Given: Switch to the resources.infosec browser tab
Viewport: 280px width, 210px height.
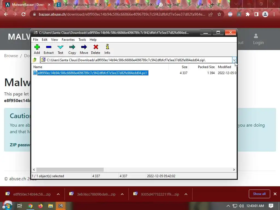Looking at the screenshot, I should coord(78,5).
